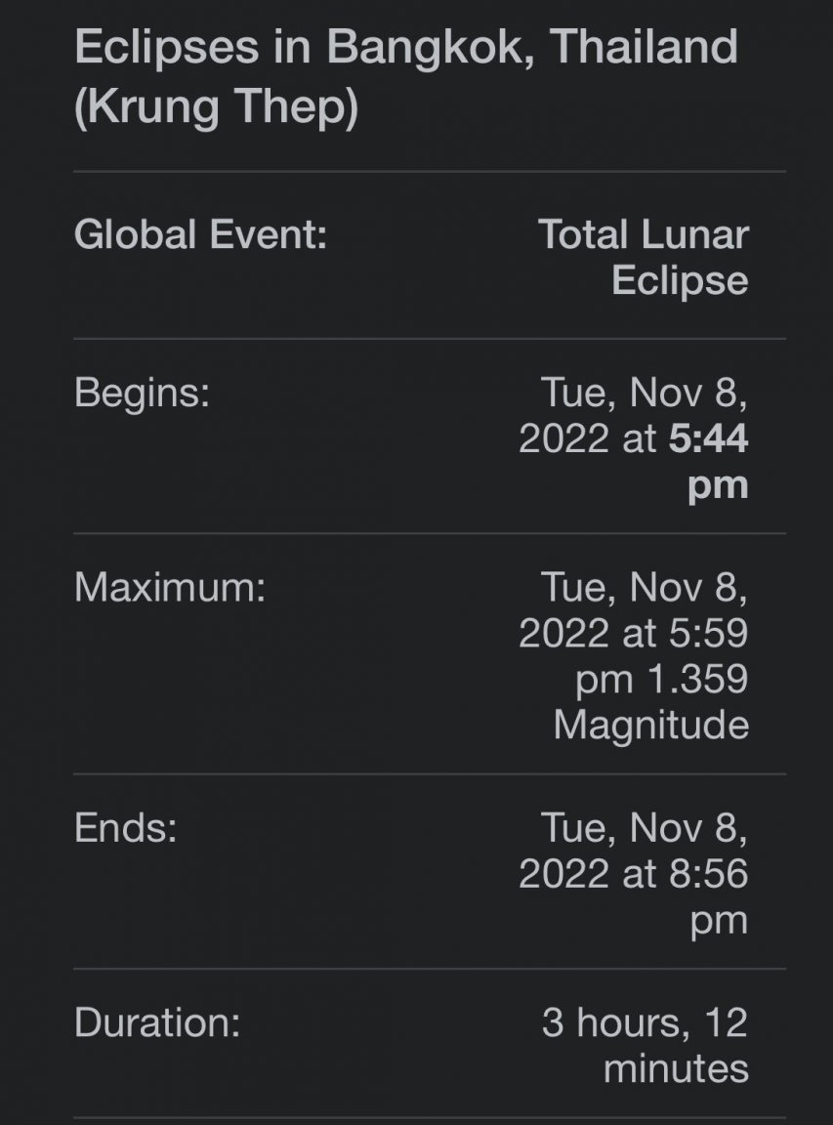833x1125 pixels.
Task: Click the Tue, Nov 8 date in the Begins row
Action: click(x=645, y=394)
